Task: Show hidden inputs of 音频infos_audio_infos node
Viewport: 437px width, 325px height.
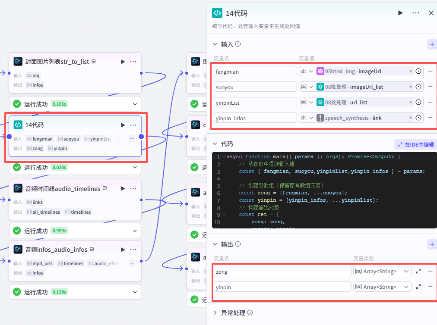Action: (x=132, y=263)
